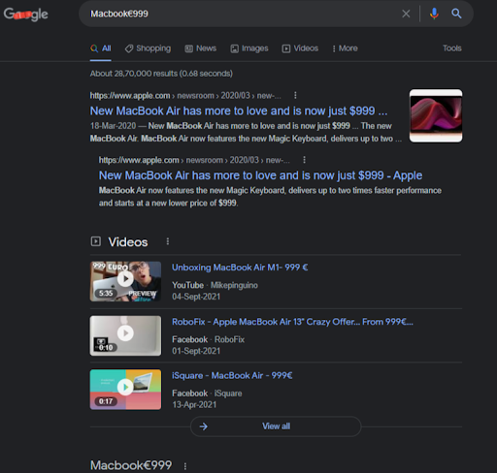Viewport: 497px width, 473px height.
Task: Open first New MacBook Air $999 result link
Action: pos(239,110)
